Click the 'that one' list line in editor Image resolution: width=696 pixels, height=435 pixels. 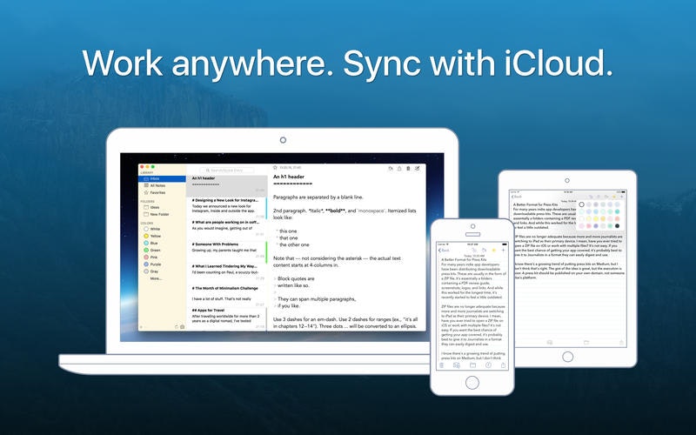(289, 238)
